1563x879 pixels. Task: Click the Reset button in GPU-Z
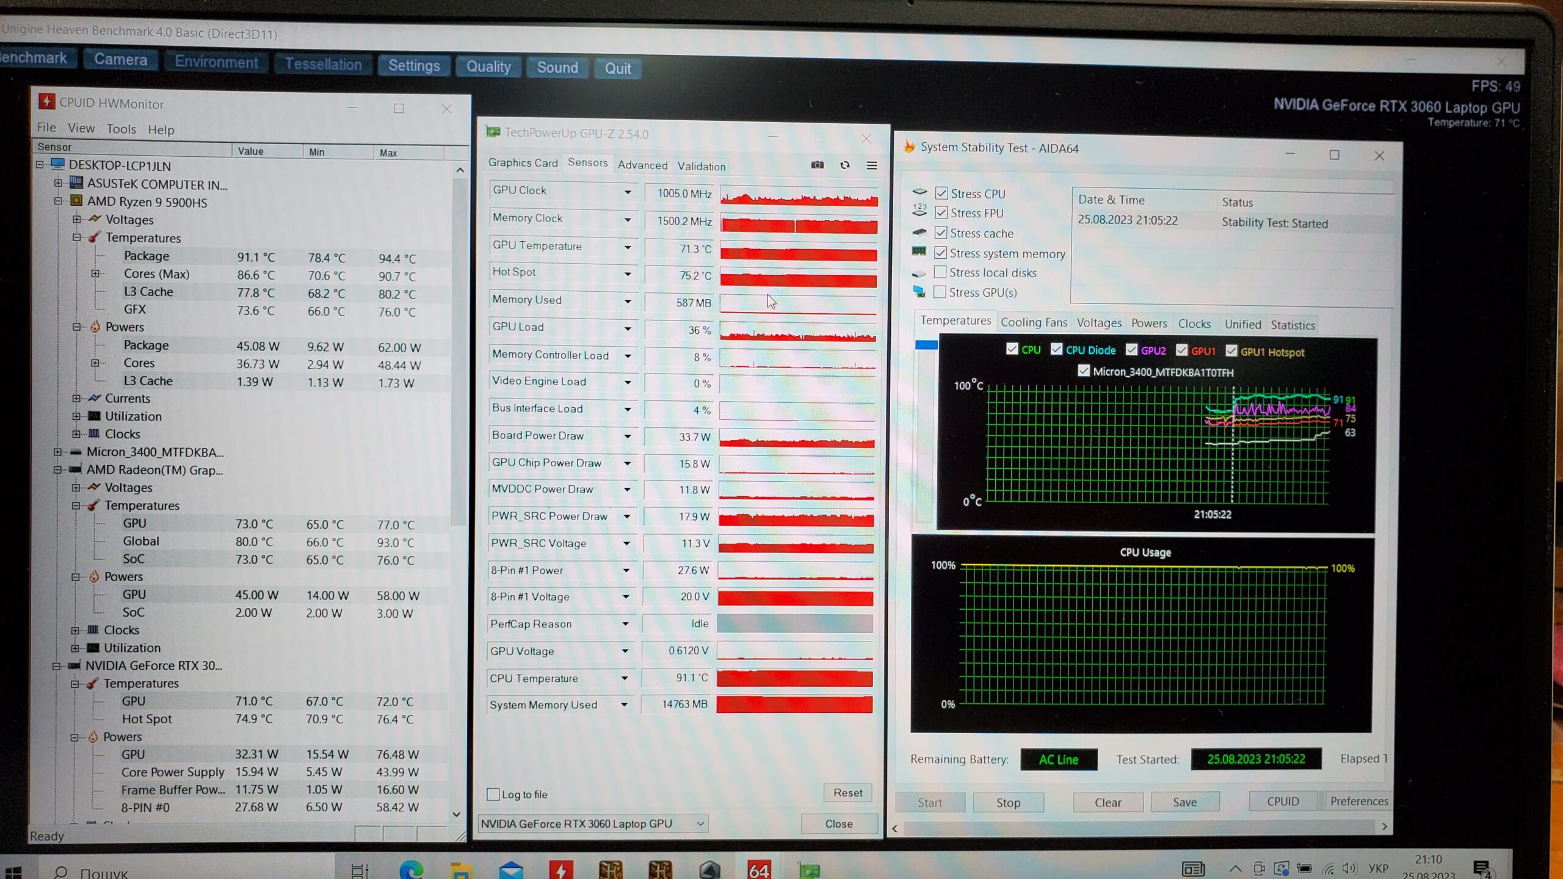(x=847, y=792)
